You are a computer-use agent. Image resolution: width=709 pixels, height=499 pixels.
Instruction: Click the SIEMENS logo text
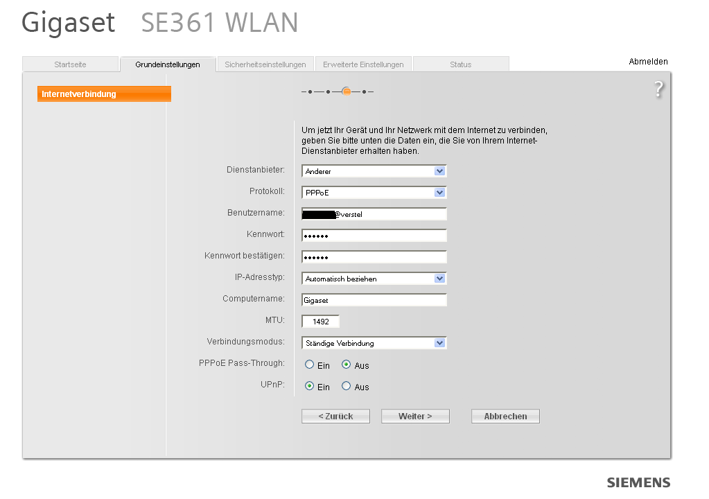coord(638,483)
